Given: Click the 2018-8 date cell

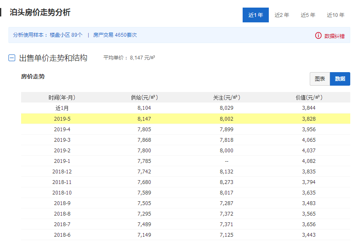Looking at the screenshot, I should click(62, 214).
